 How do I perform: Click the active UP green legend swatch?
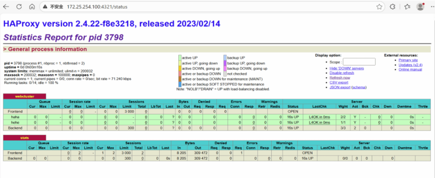[x=180, y=58]
